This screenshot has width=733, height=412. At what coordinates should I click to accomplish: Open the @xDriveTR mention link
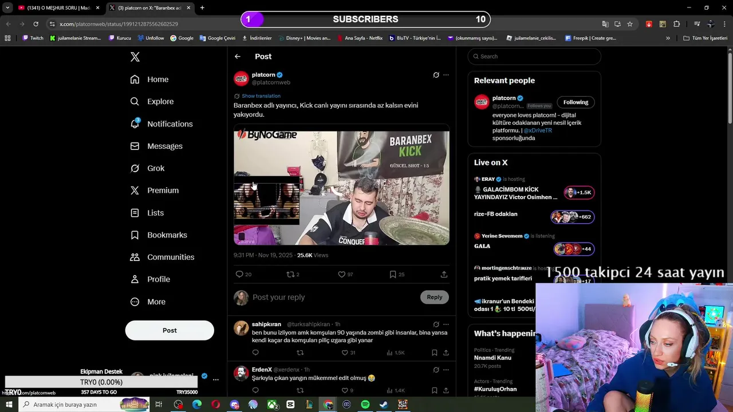[x=538, y=130]
